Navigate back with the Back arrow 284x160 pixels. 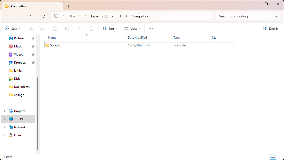(7, 16)
